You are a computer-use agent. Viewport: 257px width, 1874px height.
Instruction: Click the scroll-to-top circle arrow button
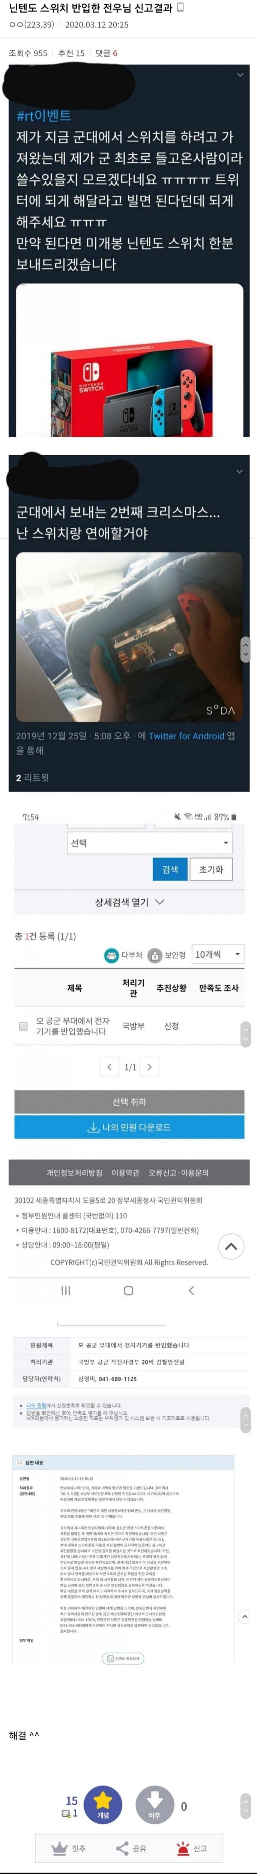231,1246
